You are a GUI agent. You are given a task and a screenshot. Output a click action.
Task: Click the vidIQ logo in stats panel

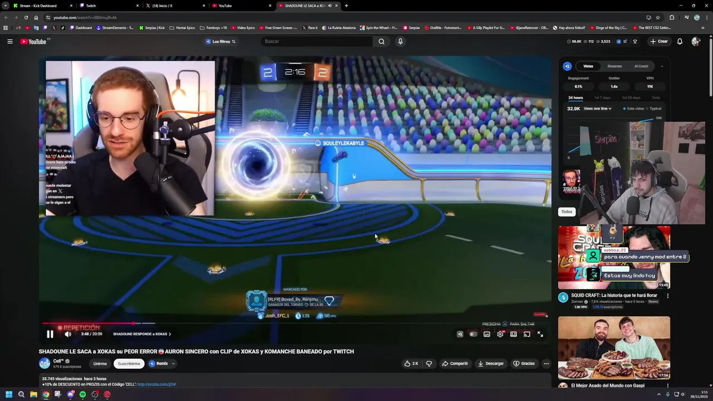568,66
